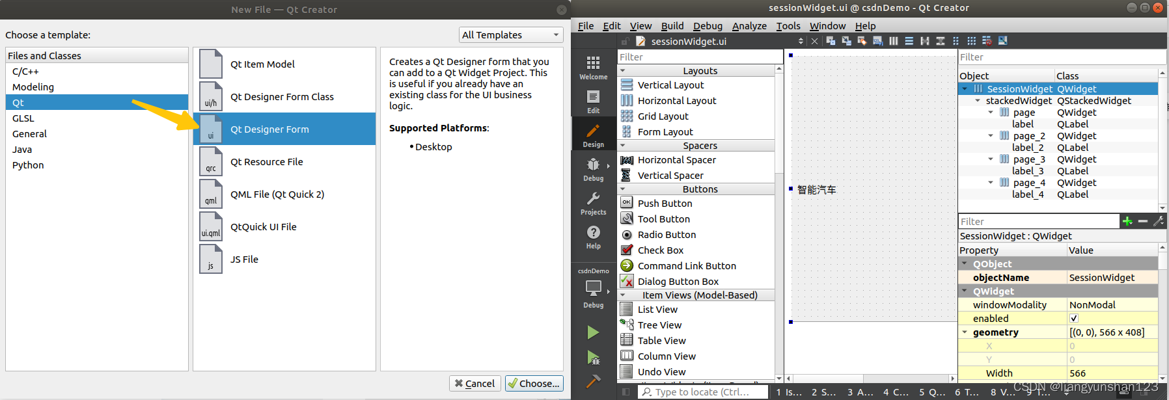Select the Qt Designer Form template
This screenshot has height=400, width=1169.
click(x=284, y=129)
